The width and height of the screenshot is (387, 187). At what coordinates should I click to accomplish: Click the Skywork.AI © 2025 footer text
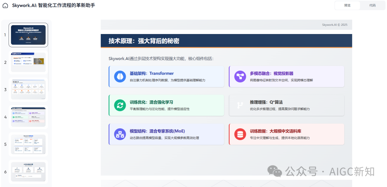click(x=335, y=25)
